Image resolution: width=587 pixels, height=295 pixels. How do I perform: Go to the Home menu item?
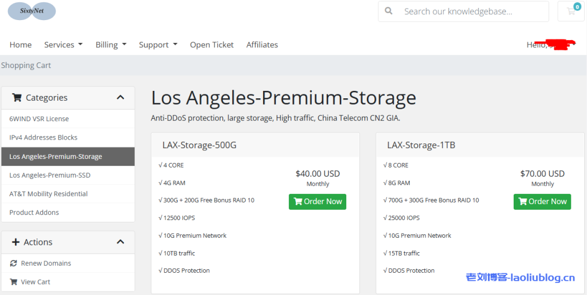pyautogui.click(x=21, y=45)
